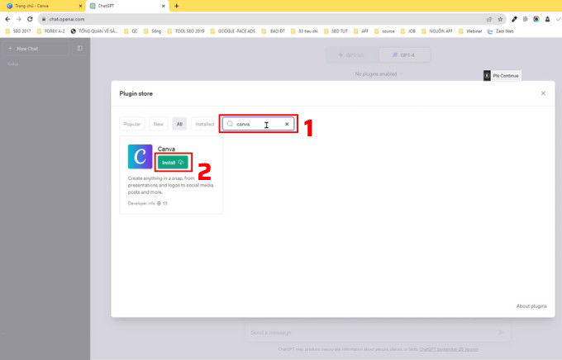
Task: Click the globe icon on Canva card
Action: tap(159, 203)
